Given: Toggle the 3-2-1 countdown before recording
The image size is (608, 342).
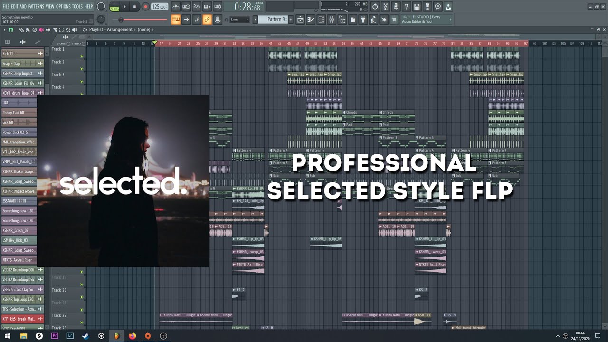Looking at the screenshot, I should pyautogui.click(x=197, y=7).
